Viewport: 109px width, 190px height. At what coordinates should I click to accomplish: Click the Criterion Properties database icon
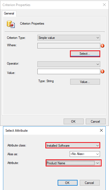tap(11, 24)
